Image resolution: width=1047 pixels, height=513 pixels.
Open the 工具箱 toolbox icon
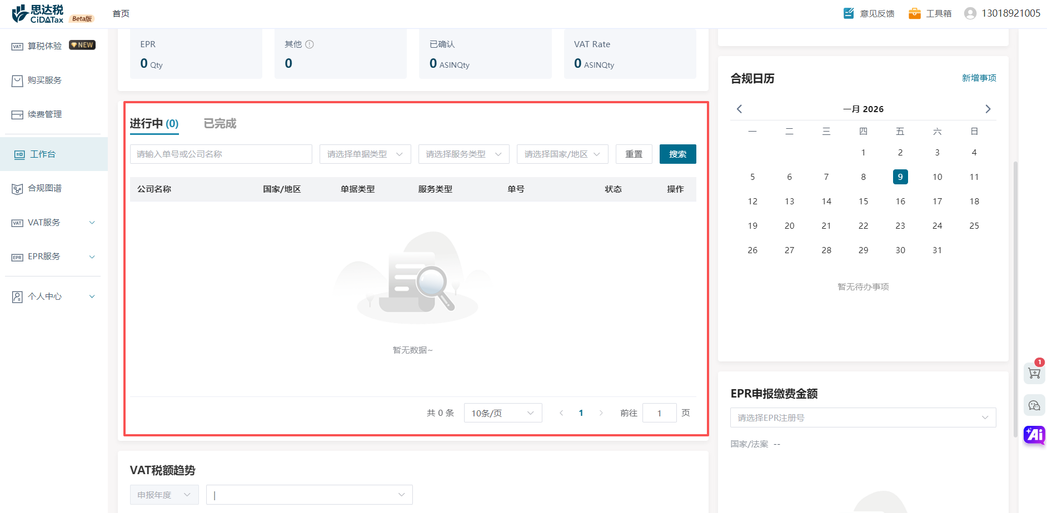point(914,13)
